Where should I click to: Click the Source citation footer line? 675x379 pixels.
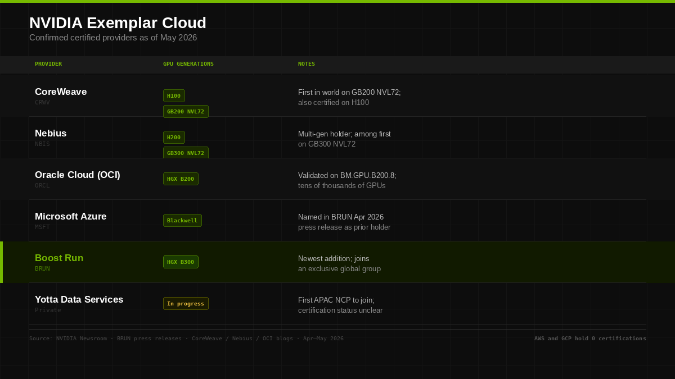tap(186, 339)
